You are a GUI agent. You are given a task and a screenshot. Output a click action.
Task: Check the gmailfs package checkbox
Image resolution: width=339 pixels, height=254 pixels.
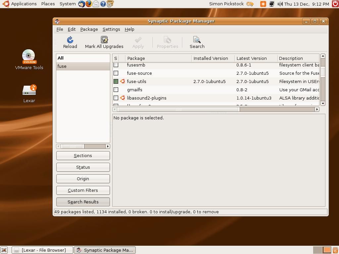[116, 90]
